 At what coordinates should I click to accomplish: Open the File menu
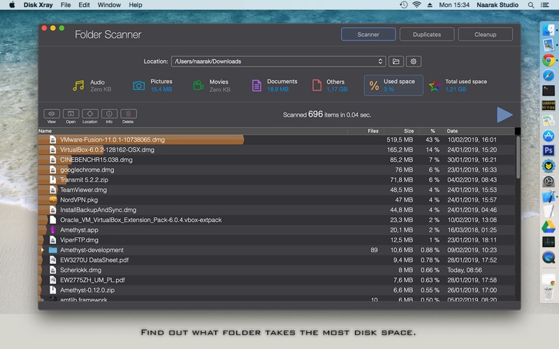[66, 5]
